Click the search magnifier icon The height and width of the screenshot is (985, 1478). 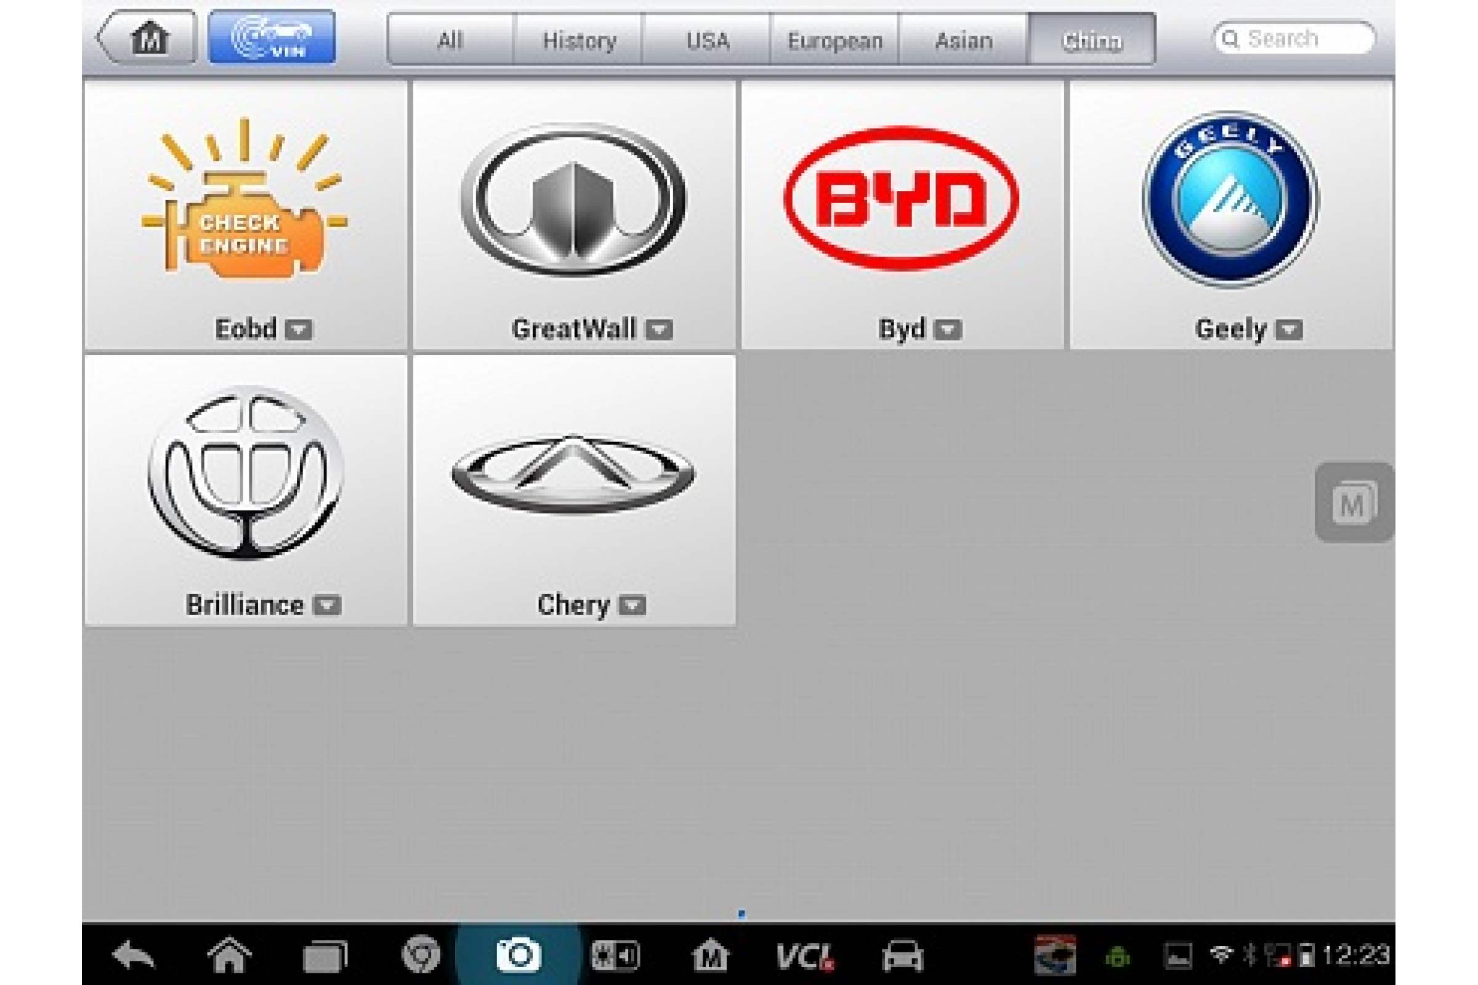(x=1231, y=39)
